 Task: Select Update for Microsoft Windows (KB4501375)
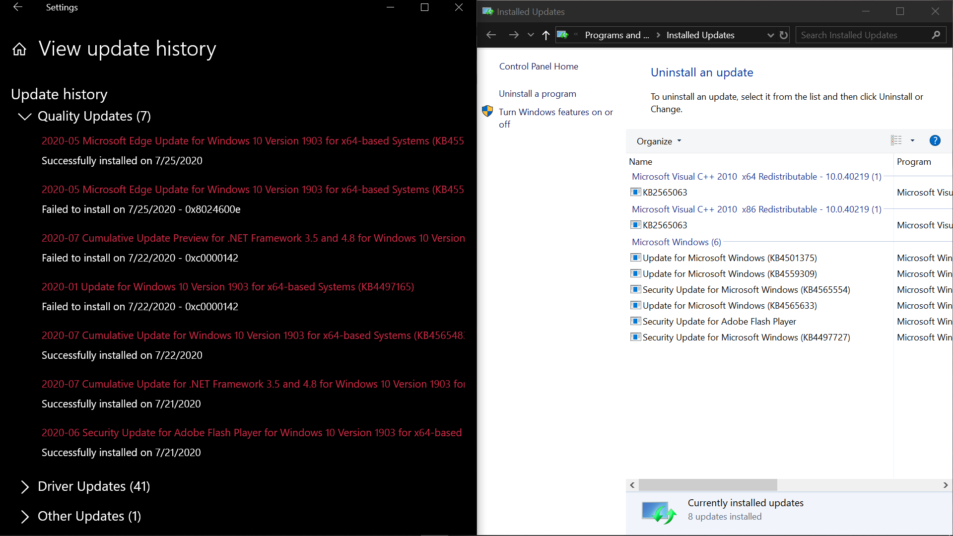point(730,258)
